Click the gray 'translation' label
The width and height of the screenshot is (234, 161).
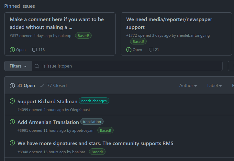click(x=92, y=122)
